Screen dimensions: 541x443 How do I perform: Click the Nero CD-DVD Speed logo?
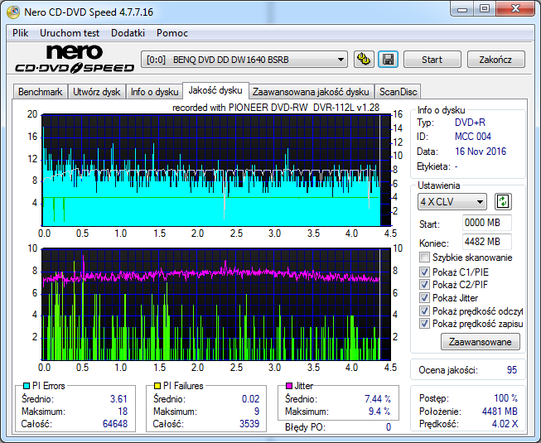75,59
